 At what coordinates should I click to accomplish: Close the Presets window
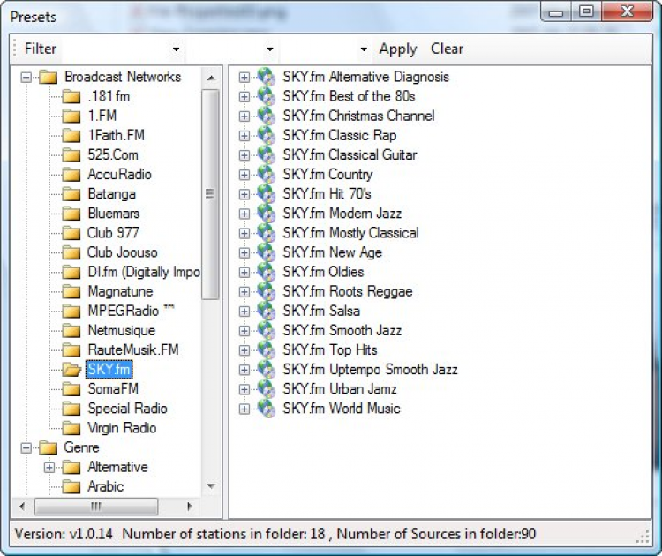tap(627, 11)
